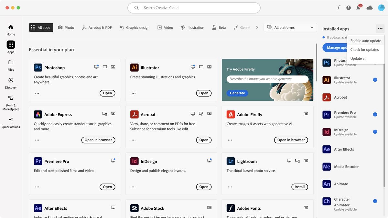Open cloud storage status icon
Viewport: 388px width, 218px height.
[x=370, y=7]
